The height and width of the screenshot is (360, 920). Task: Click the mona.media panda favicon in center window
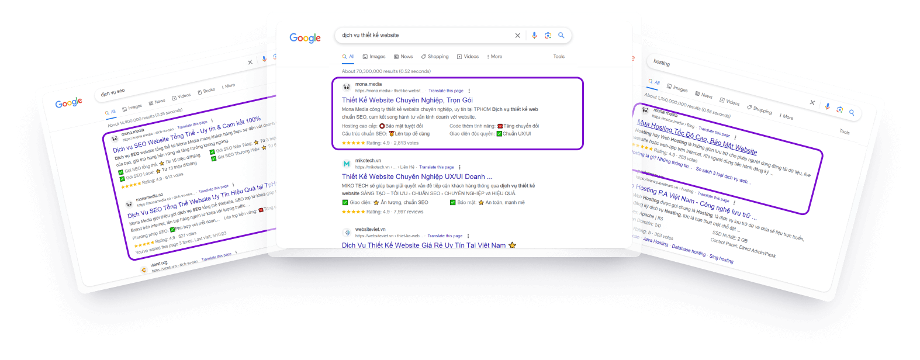347,87
